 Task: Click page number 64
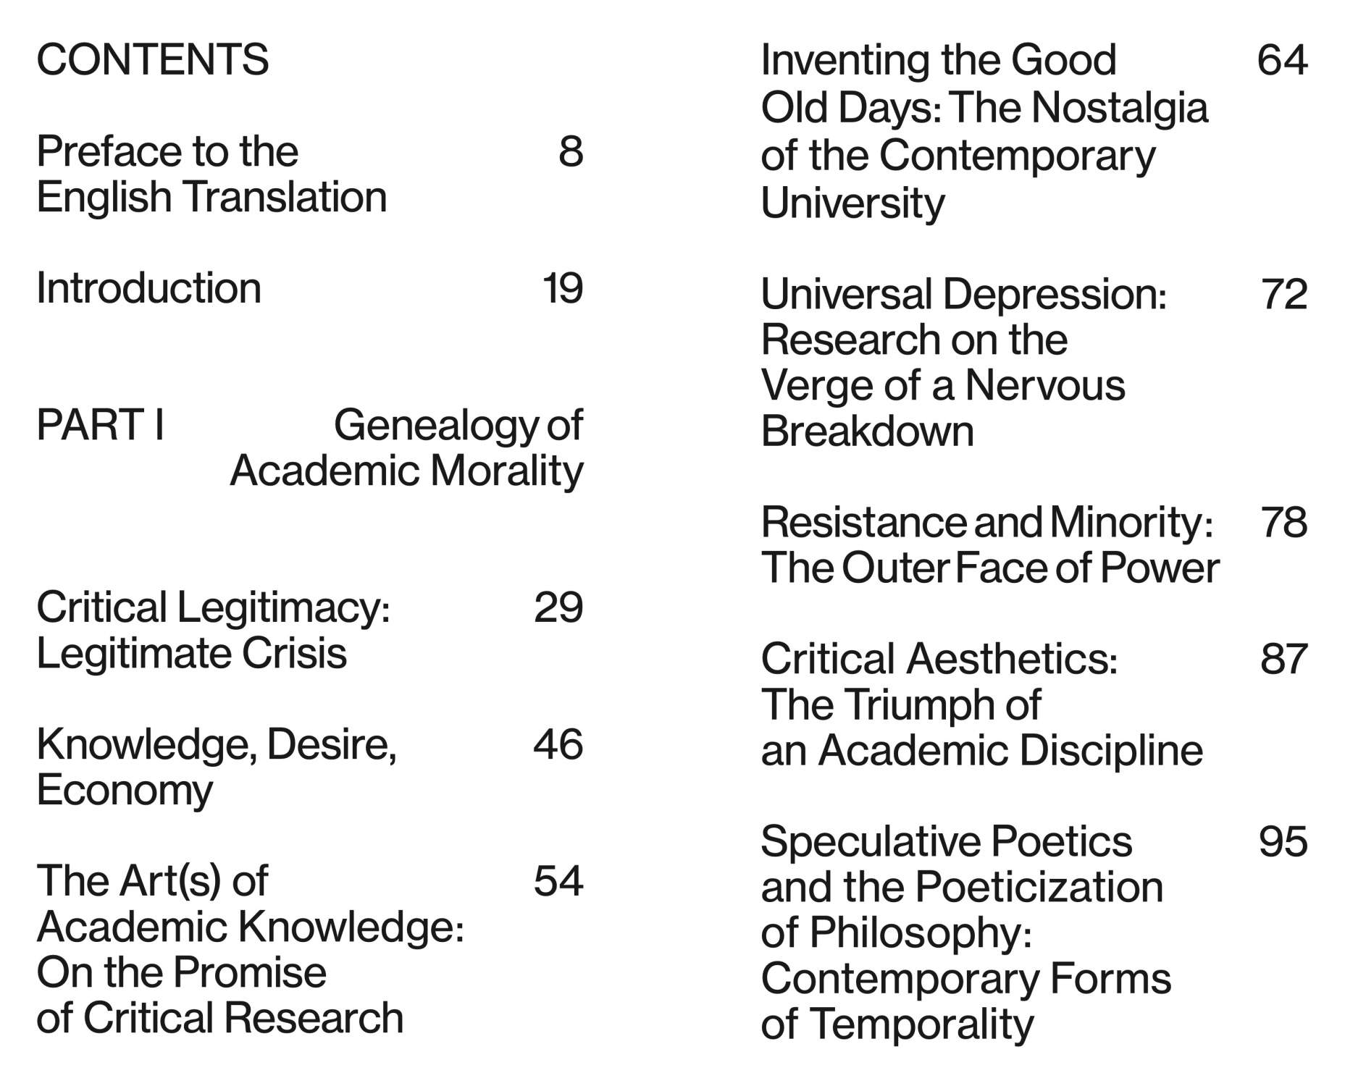pos(1282,59)
